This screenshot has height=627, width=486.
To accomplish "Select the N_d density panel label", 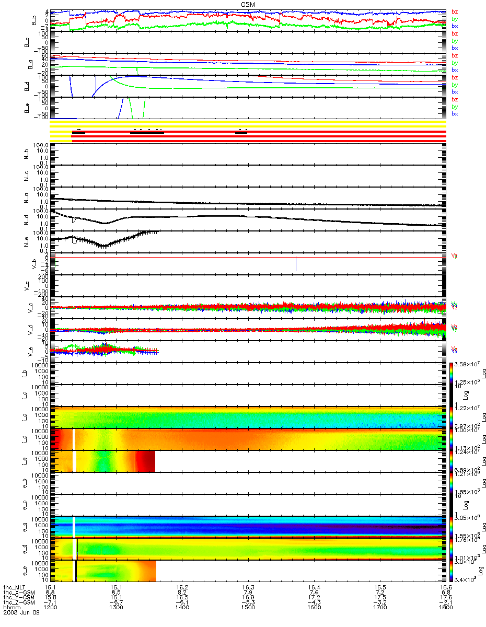I will coord(27,220).
